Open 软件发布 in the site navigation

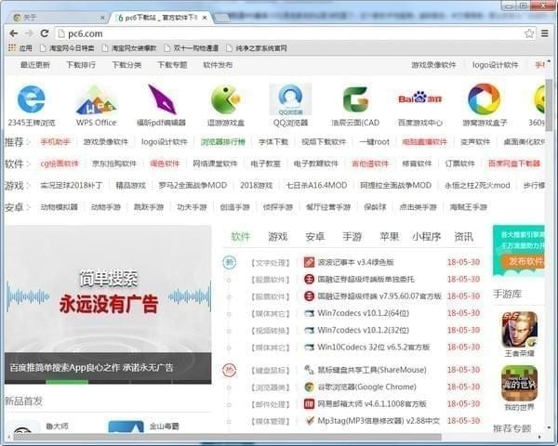tap(218, 65)
